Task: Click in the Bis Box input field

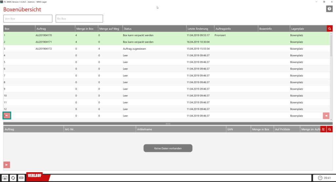Action: coord(79,19)
